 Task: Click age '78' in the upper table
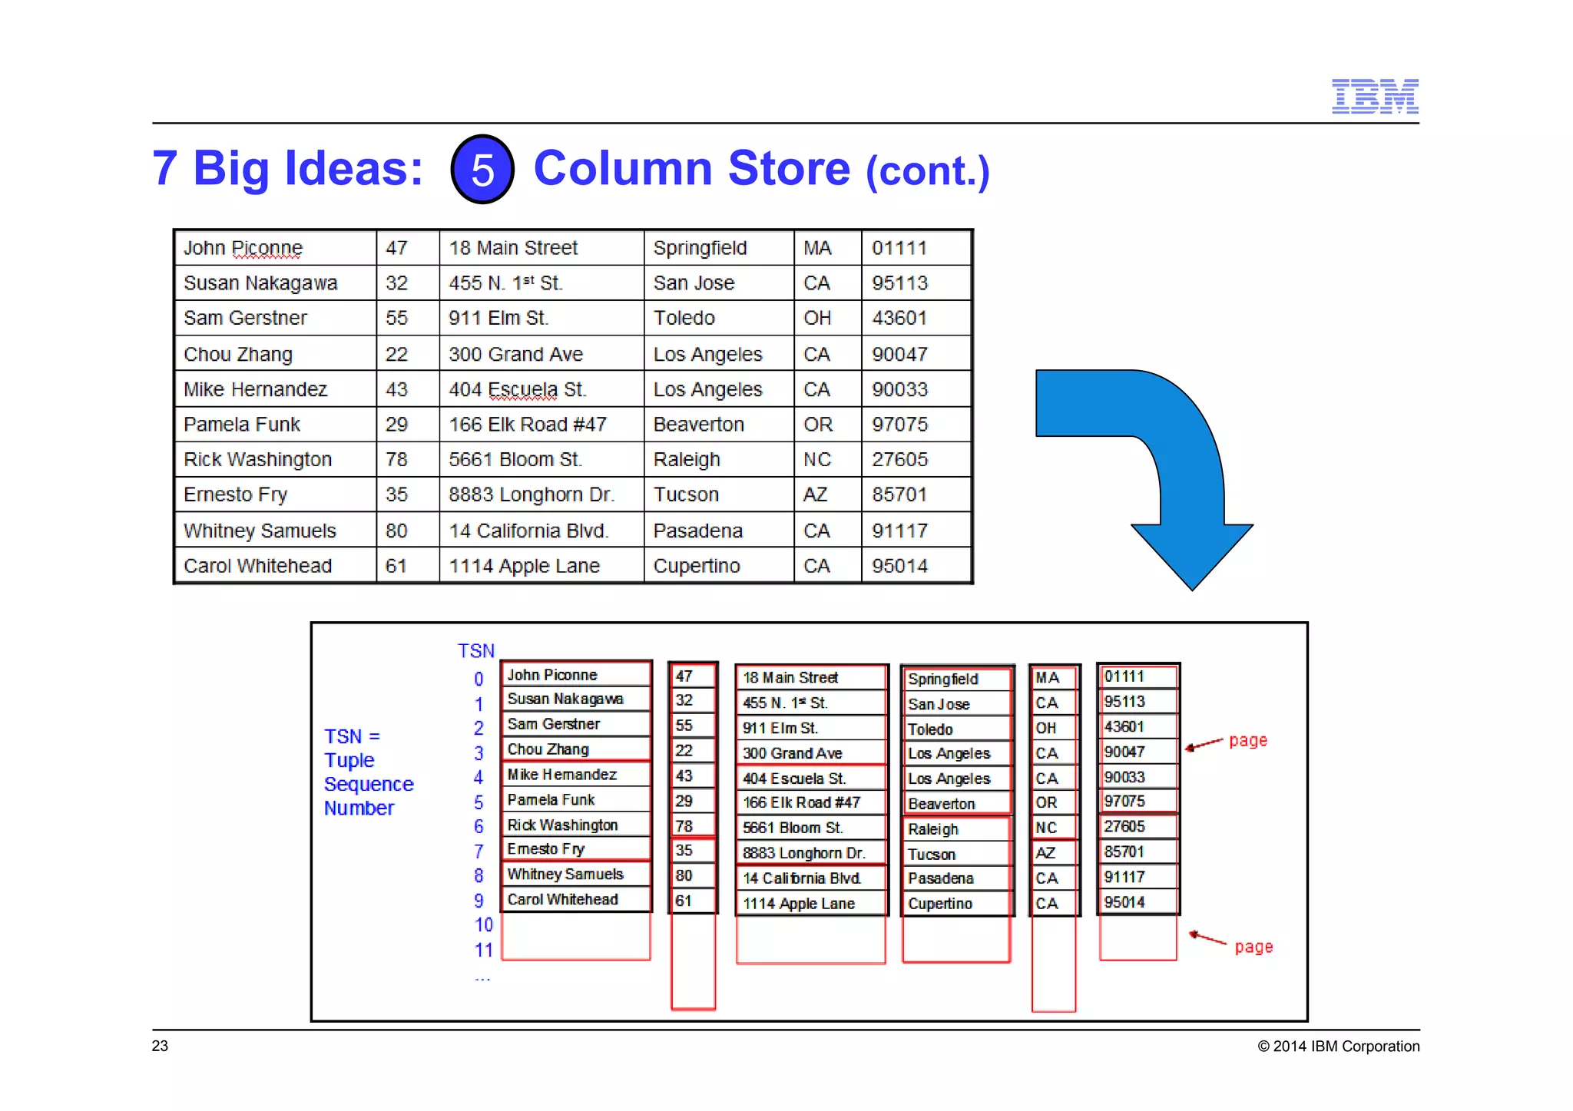[x=396, y=459]
